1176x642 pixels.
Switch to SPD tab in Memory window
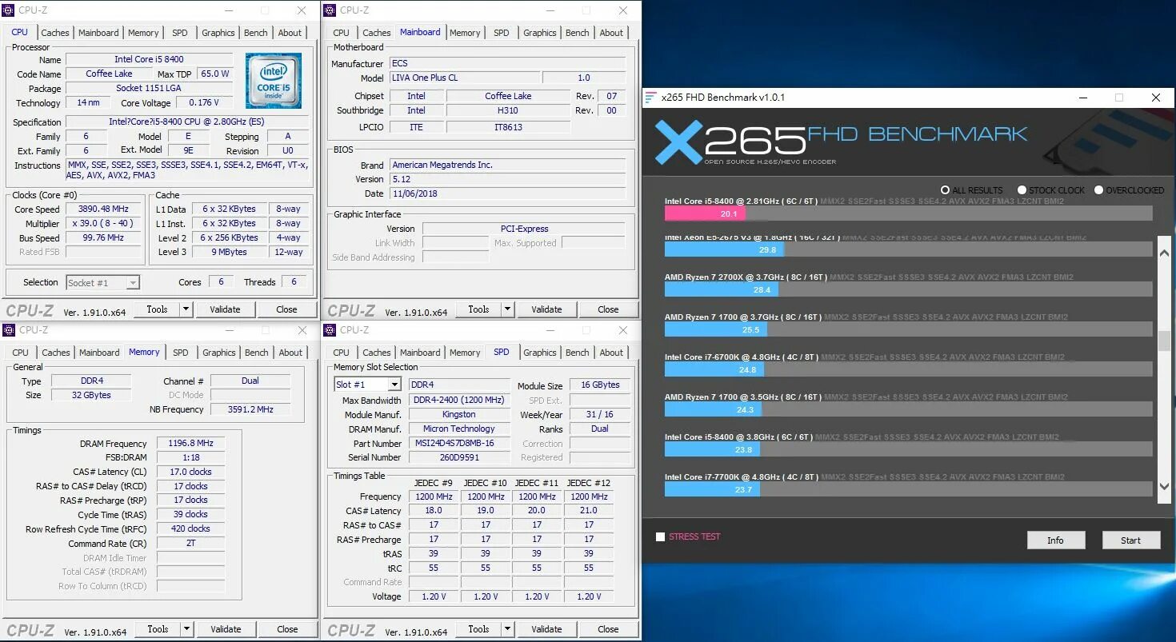(x=181, y=353)
